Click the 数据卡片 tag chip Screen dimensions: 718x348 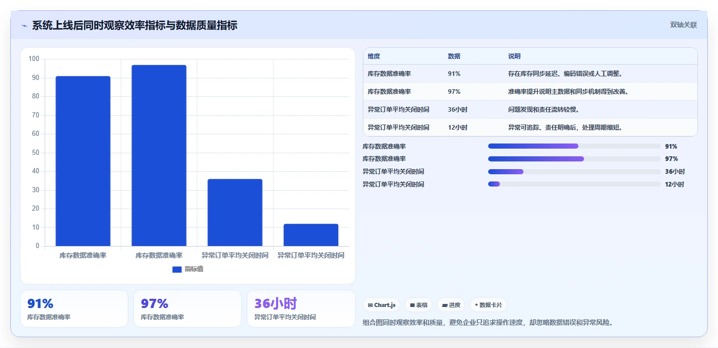[x=489, y=305]
